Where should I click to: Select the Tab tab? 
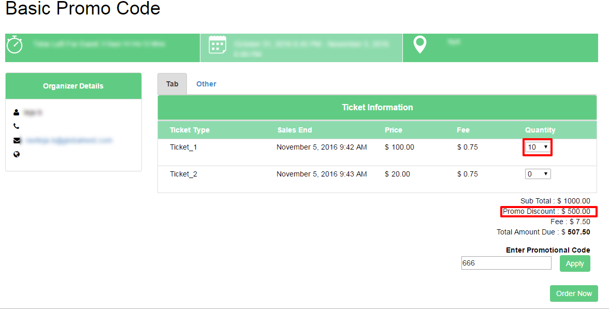(172, 84)
